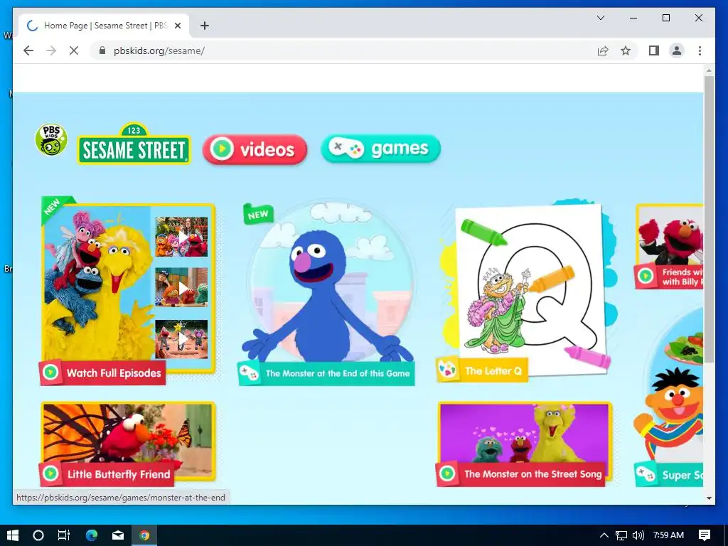
Task: Click the share this page icon
Action: click(x=603, y=50)
